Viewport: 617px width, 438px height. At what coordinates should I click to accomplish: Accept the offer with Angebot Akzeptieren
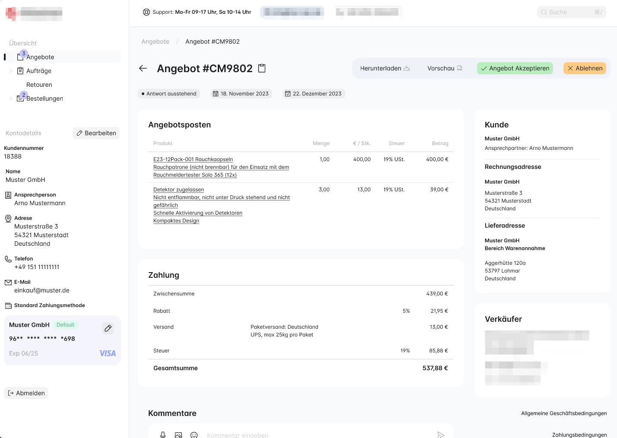515,68
